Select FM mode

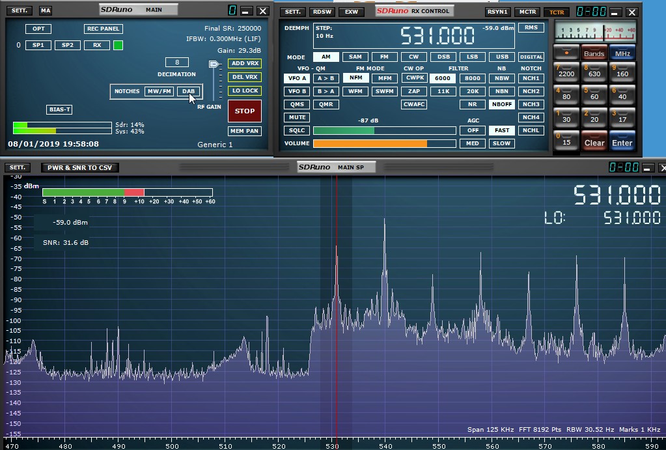click(384, 57)
